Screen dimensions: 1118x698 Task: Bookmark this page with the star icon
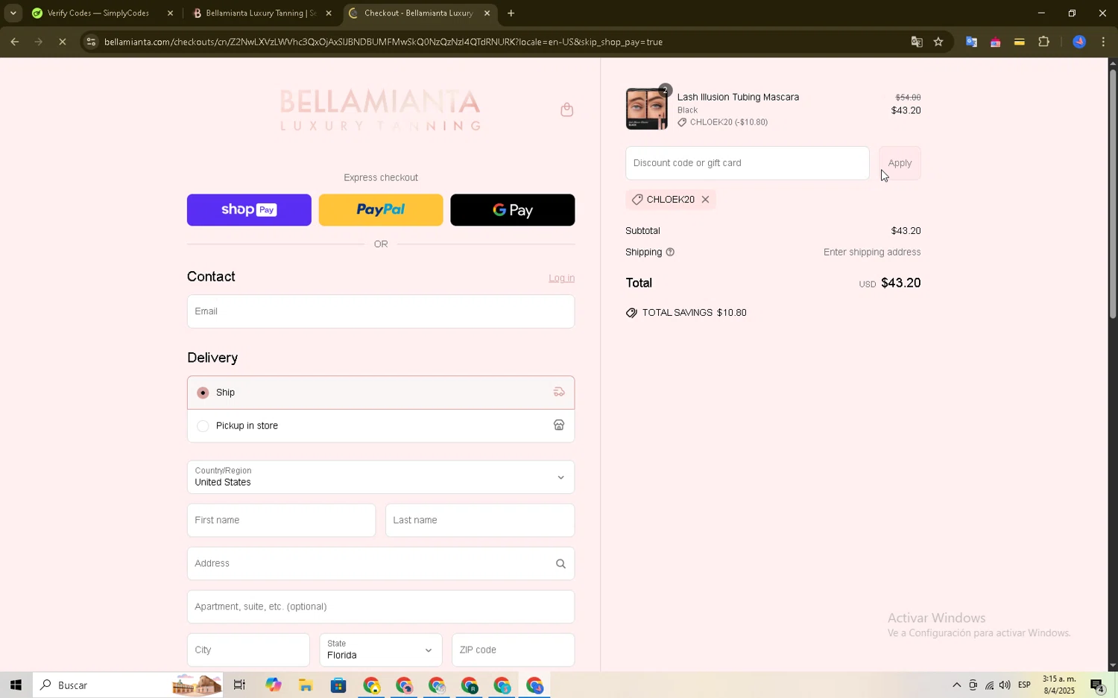pos(938,42)
